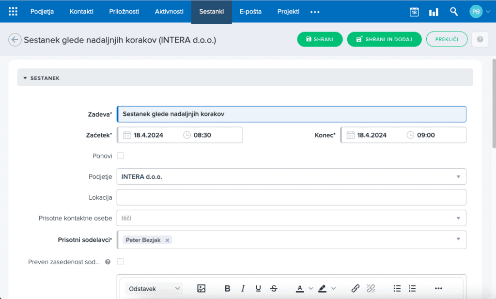Image resolution: width=496 pixels, height=299 pixels.
Task: Click the back arrow beside meeting title
Action: click(x=15, y=40)
